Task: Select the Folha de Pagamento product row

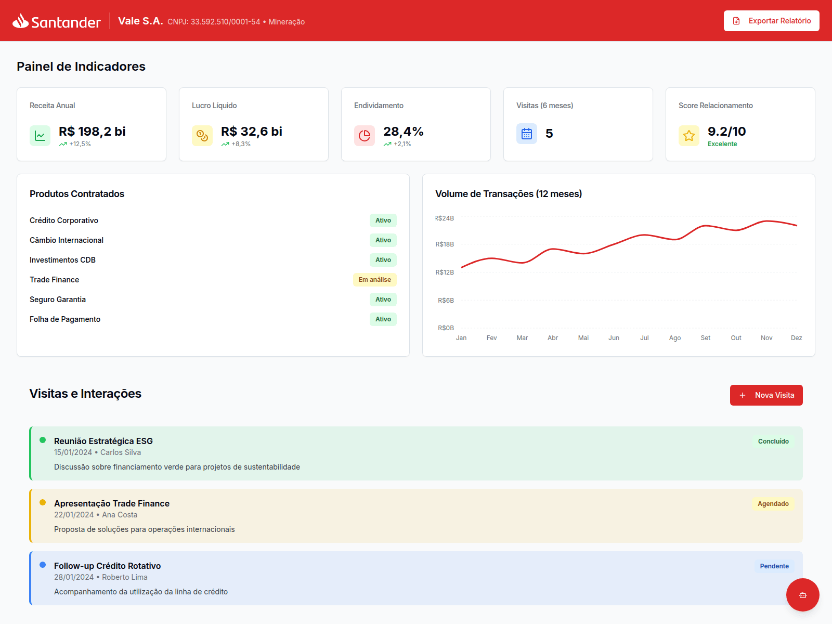Action: pos(213,319)
